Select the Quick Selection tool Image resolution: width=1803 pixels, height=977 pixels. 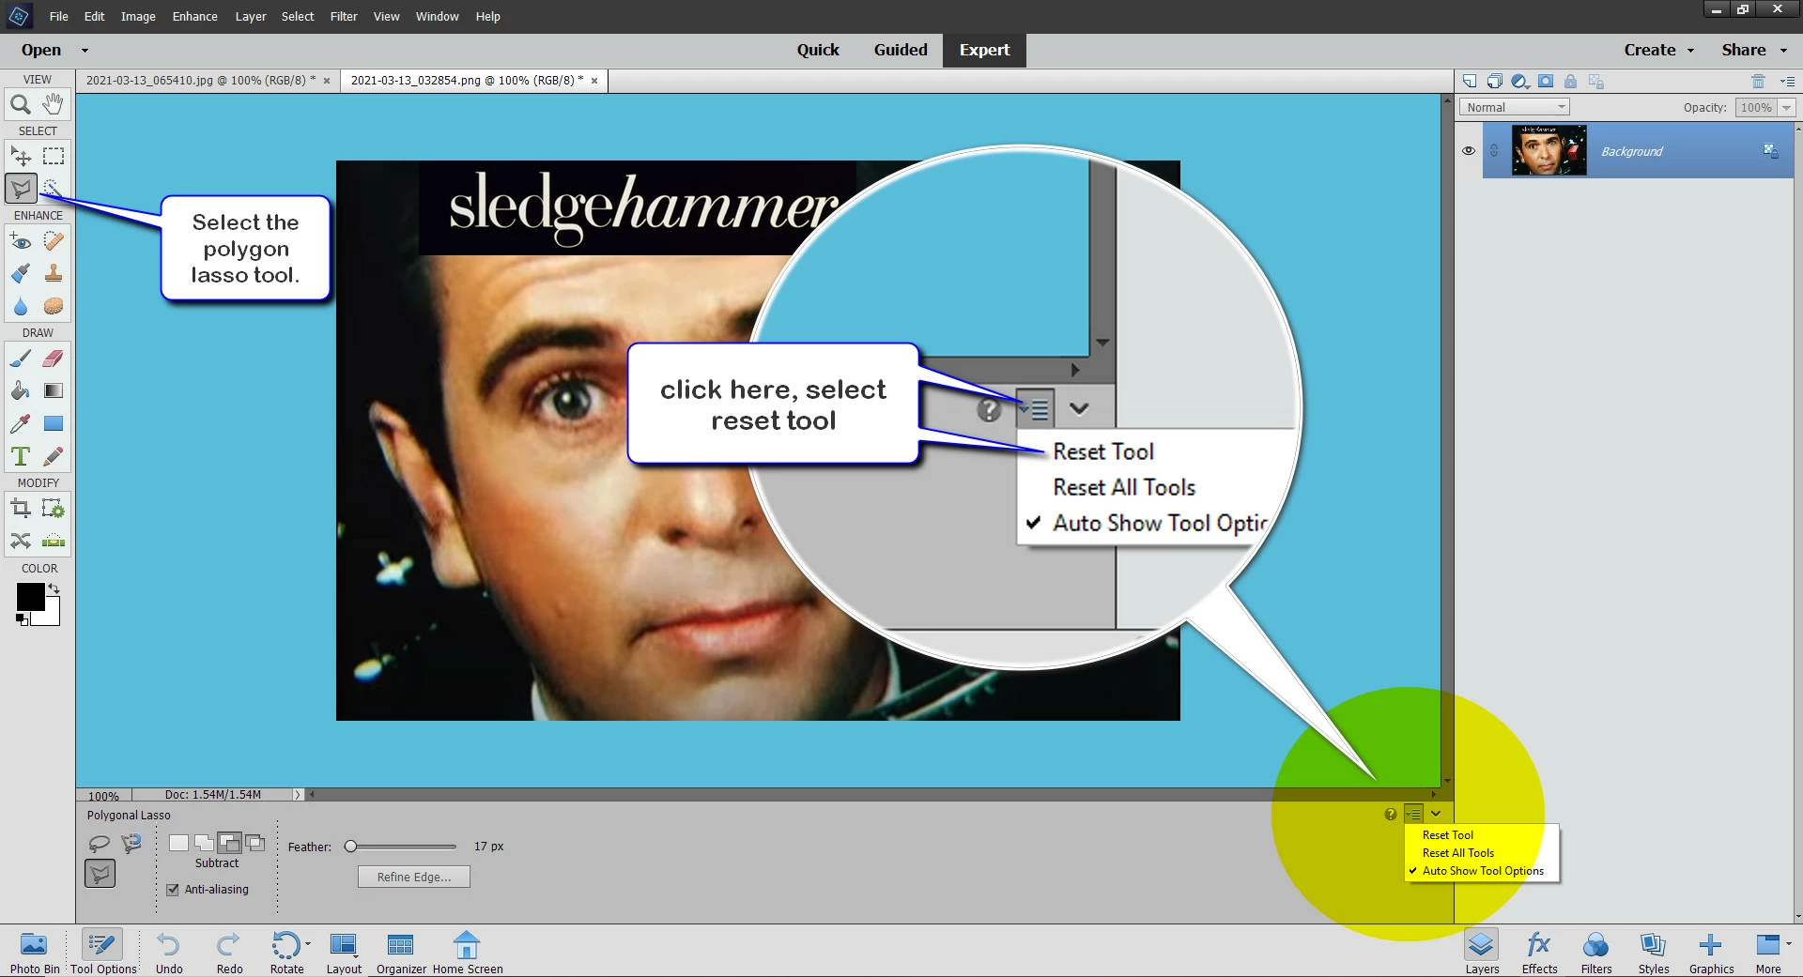pos(54,189)
